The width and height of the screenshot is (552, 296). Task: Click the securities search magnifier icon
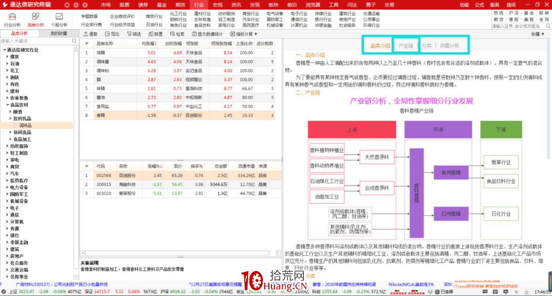tap(548, 26)
